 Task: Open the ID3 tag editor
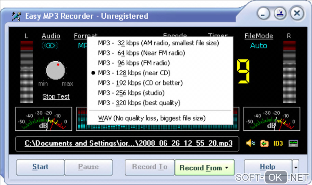[x=278, y=143]
